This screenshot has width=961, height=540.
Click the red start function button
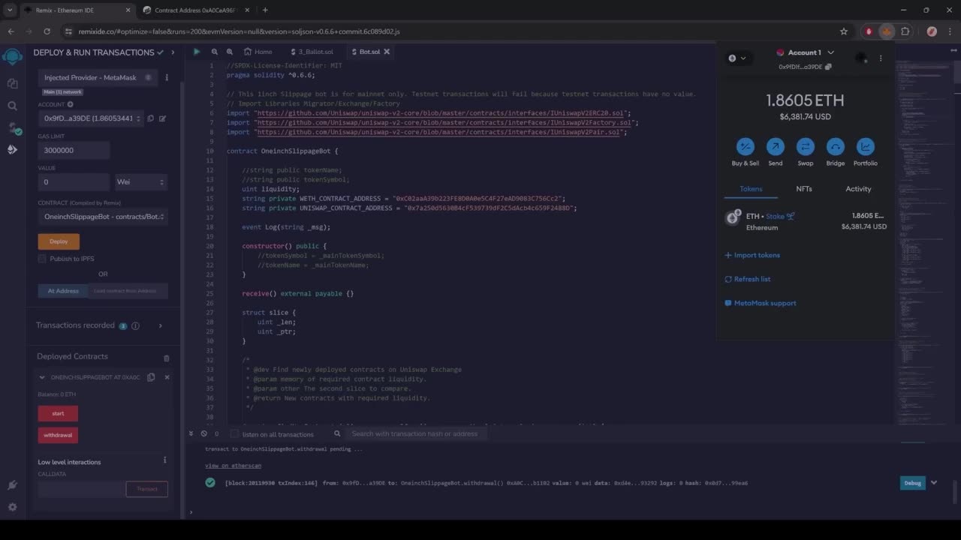coord(58,413)
